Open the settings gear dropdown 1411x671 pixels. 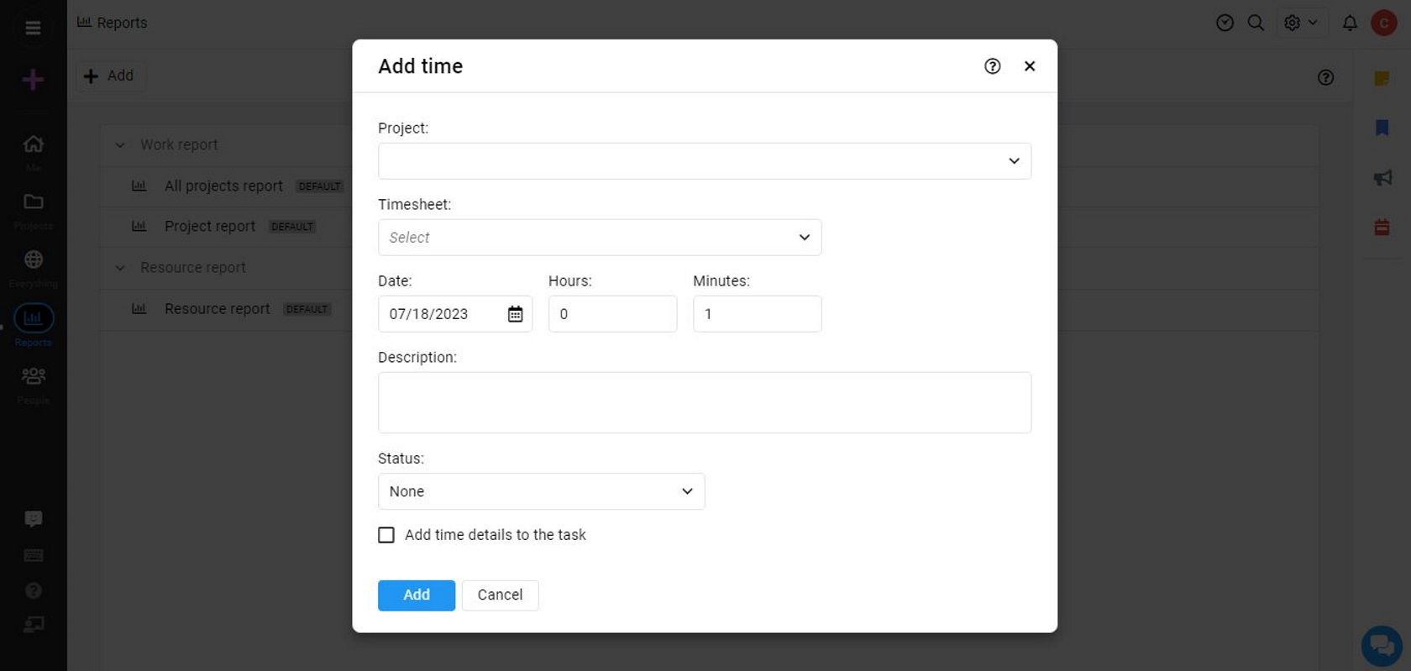pyautogui.click(x=1301, y=24)
